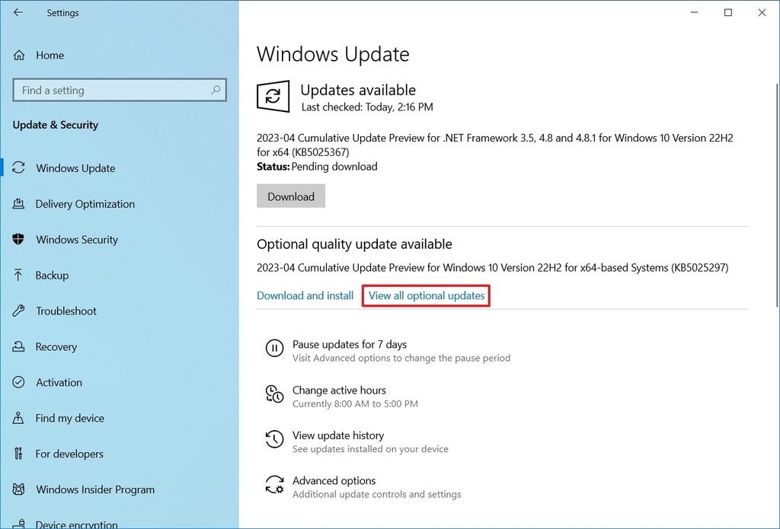Viewport: 780px width, 529px height.
Task: Open Find my device settings
Action: 68,418
